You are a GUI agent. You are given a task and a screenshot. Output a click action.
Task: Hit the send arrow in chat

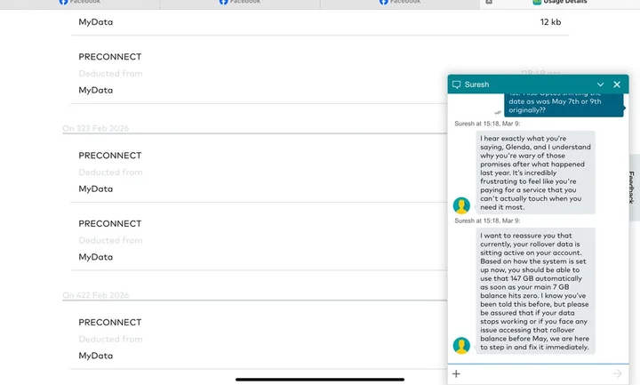coord(617,374)
